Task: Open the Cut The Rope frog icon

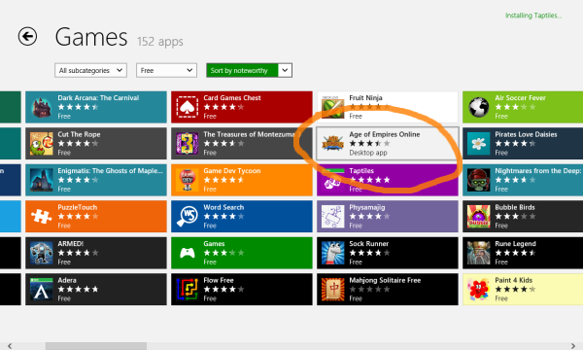Action: point(41,144)
